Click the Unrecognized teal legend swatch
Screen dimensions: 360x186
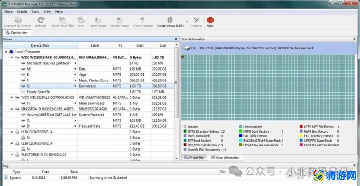click(x=240, y=127)
